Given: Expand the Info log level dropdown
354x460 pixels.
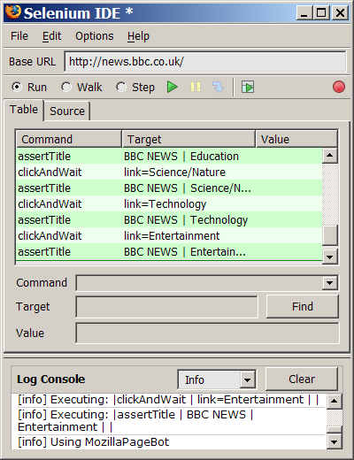Looking at the screenshot, I should [x=247, y=379].
